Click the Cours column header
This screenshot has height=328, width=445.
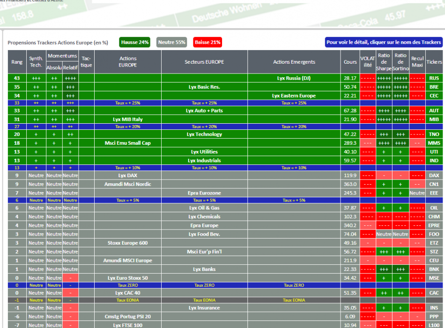[x=350, y=62]
